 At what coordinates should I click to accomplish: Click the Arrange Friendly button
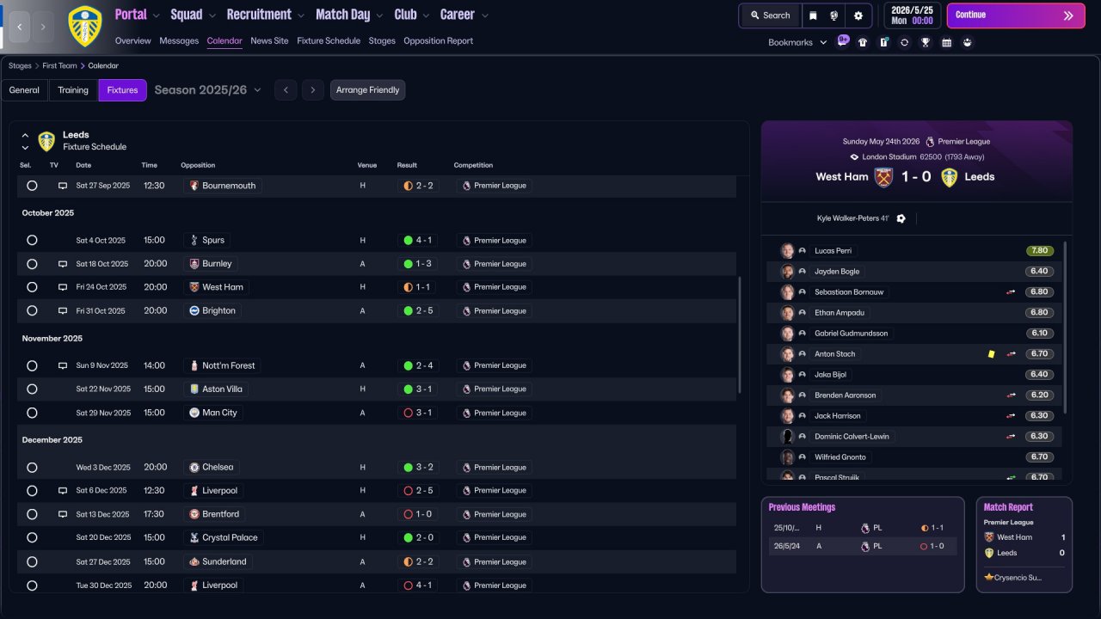367,90
